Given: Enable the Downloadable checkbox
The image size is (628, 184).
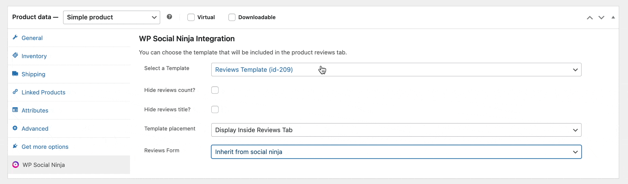Looking at the screenshot, I should [x=232, y=17].
